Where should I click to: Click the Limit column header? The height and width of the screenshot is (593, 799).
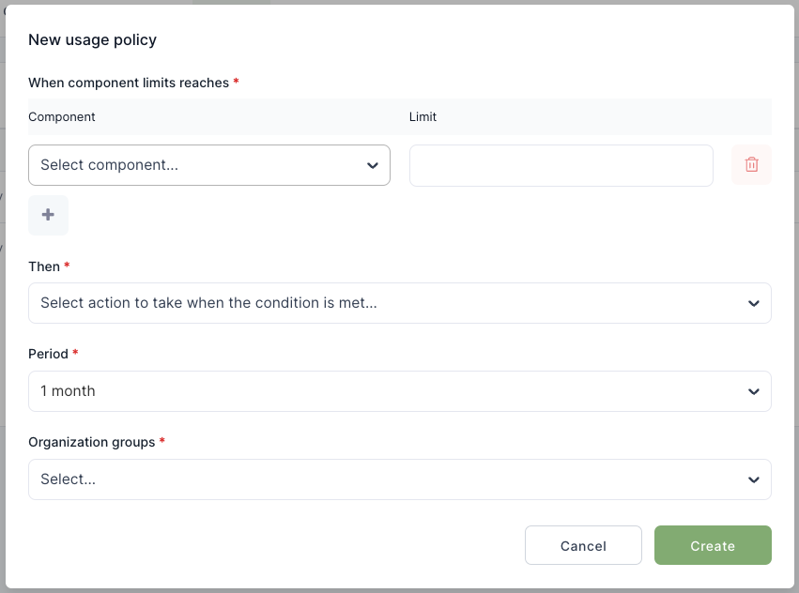click(423, 117)
